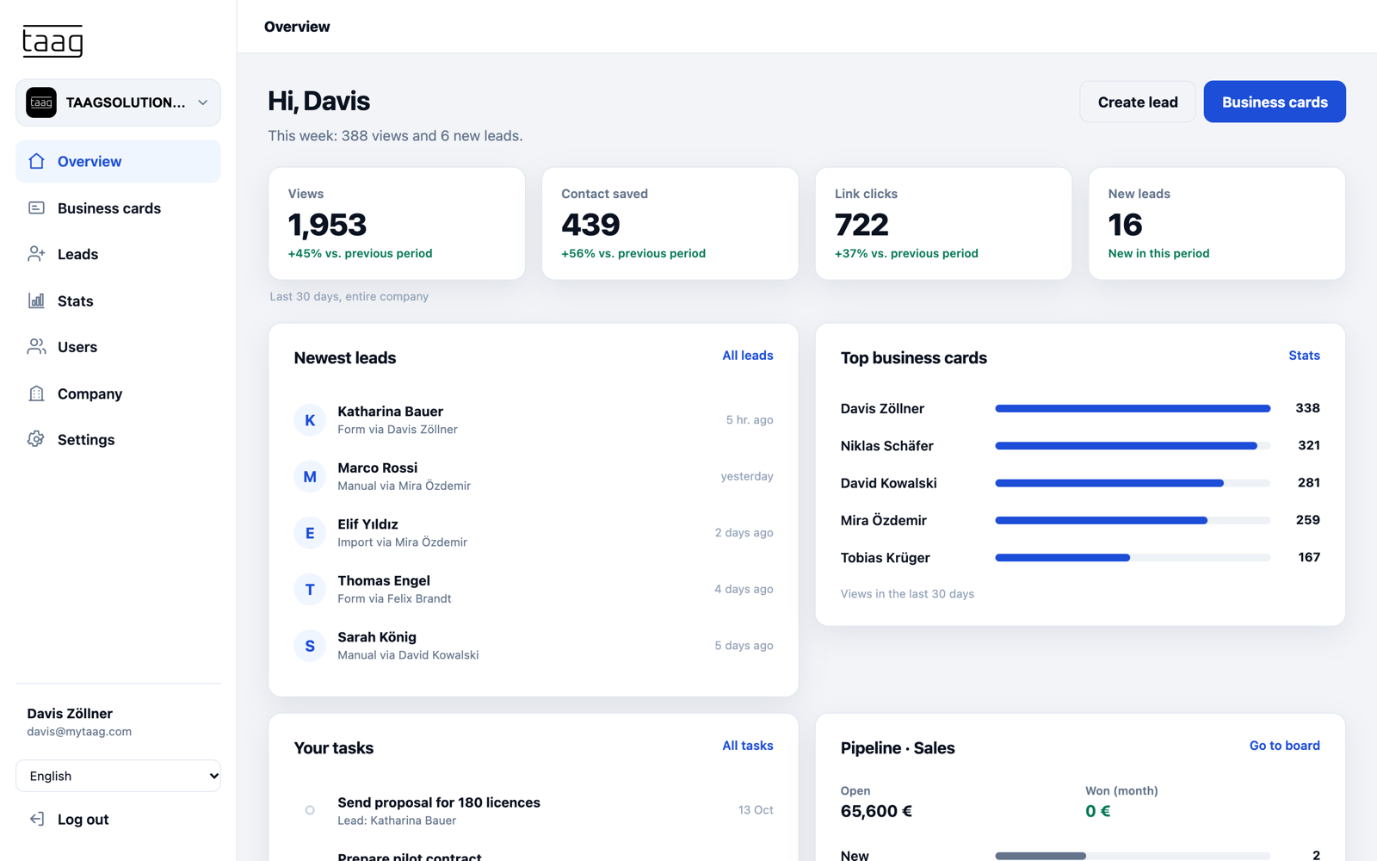The image size is (1377, 861).
Task: Click the Business cards sidebar icon
Action: coord(36,208)
